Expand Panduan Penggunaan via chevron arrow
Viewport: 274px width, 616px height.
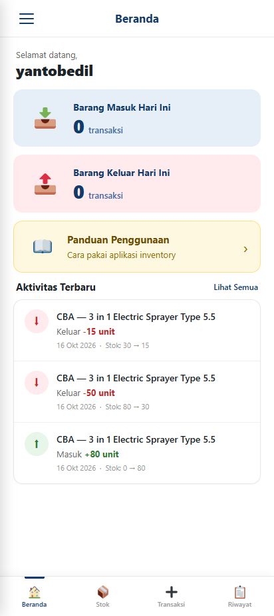(x=246, y=249)
